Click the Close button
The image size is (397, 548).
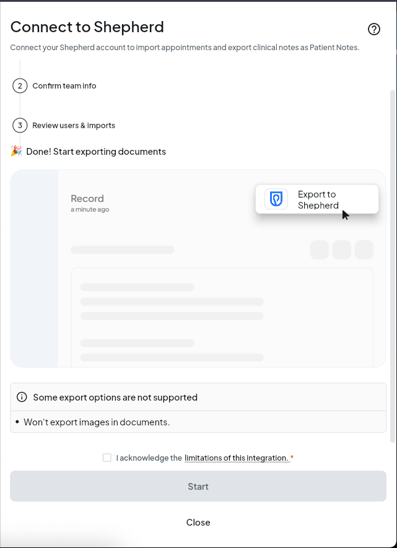pyautogui.click(x=198, y=522)
